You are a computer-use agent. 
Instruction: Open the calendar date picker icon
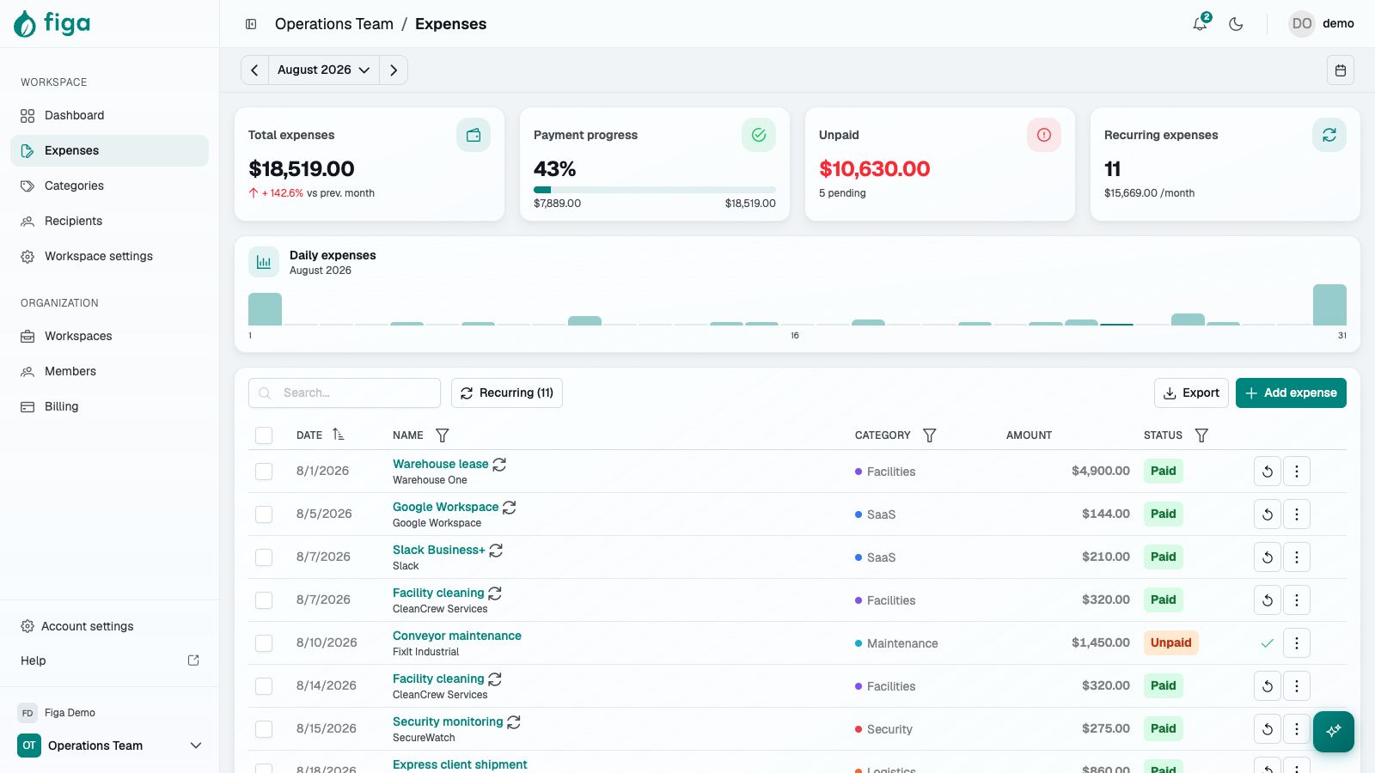1341,70
